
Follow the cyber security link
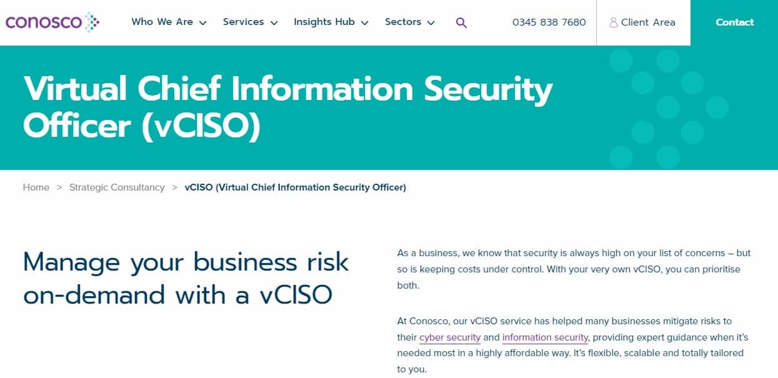point(450,337)
